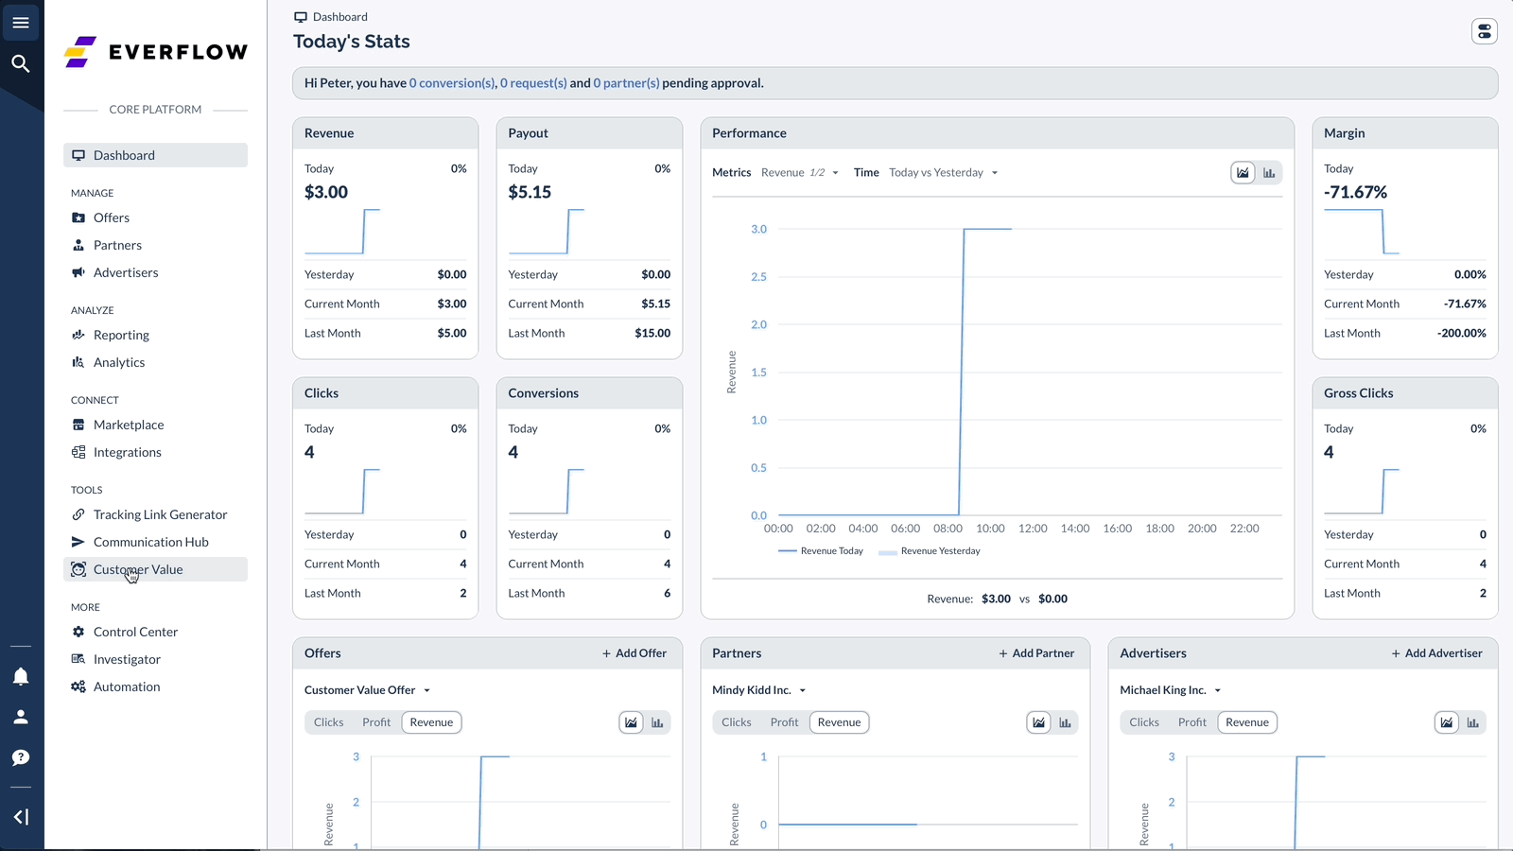Click the Add Partner button
The width and height of the screenshot is (1513, 851).
[x=1036, y=653]
